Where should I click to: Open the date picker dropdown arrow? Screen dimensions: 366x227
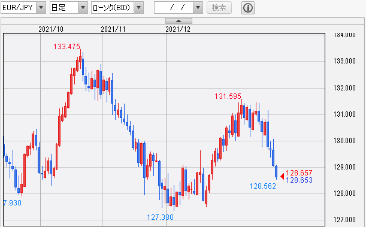click(x=198, y=8)
